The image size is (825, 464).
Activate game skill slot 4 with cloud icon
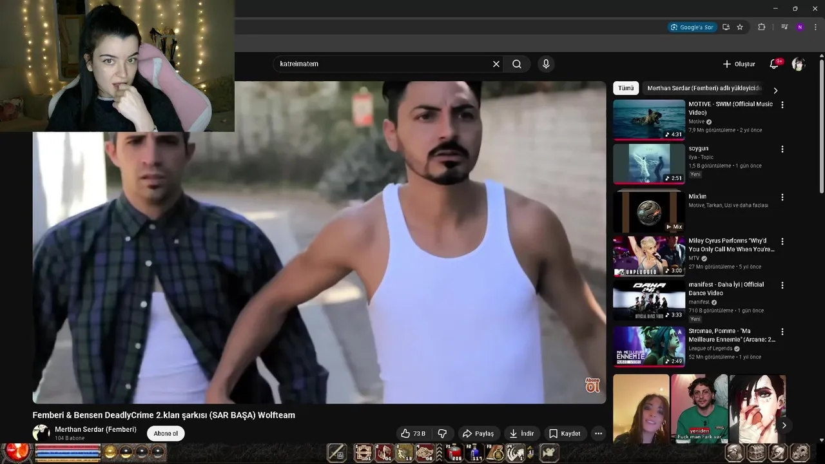pyautogui.click(x=424, y=453)
